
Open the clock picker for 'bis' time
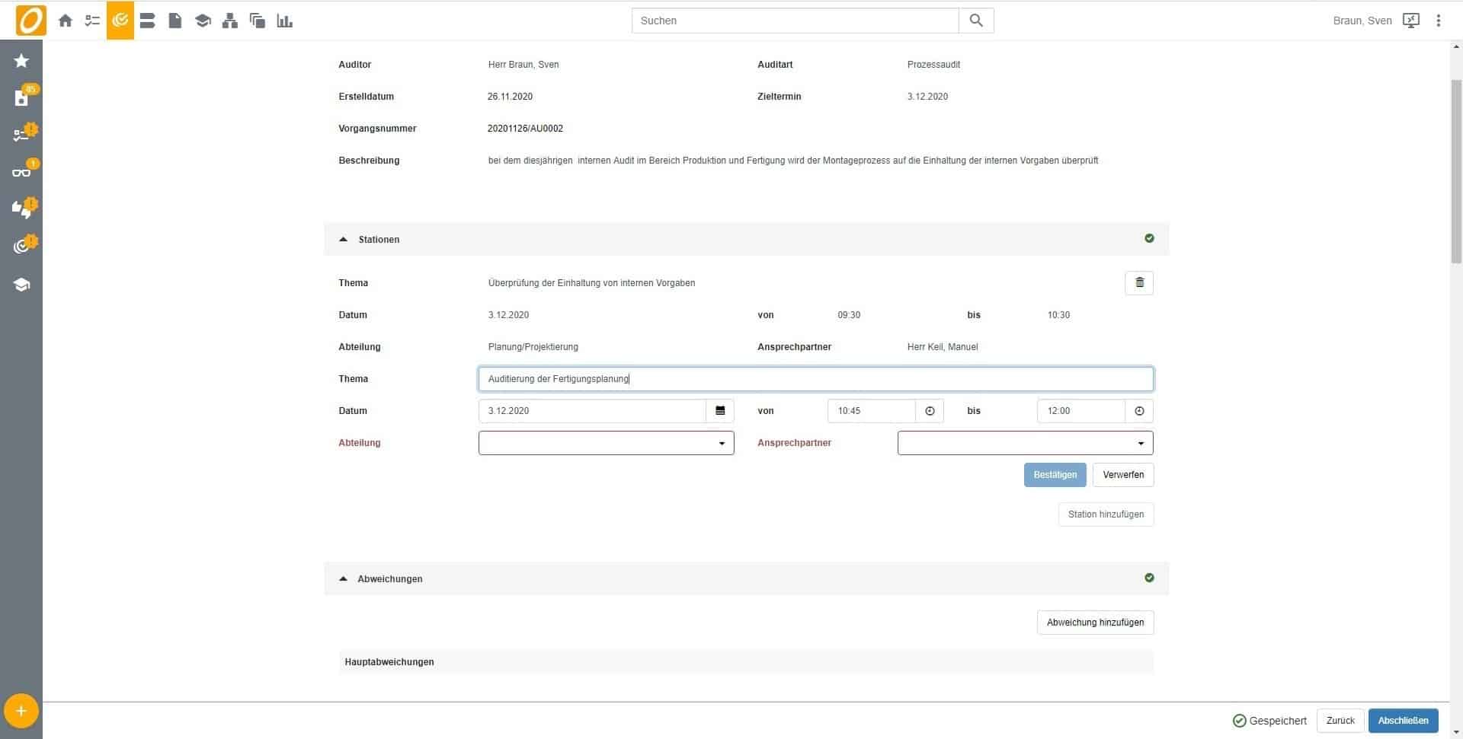1139,411
